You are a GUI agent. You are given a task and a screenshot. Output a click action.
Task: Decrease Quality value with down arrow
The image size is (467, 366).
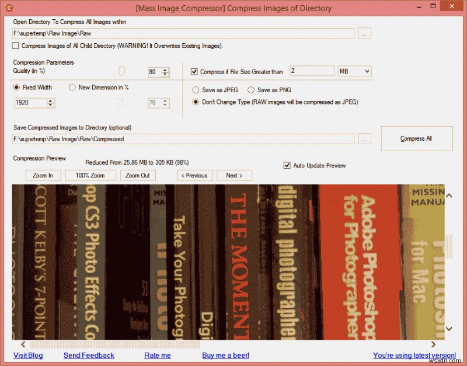(x=165, y=74)
